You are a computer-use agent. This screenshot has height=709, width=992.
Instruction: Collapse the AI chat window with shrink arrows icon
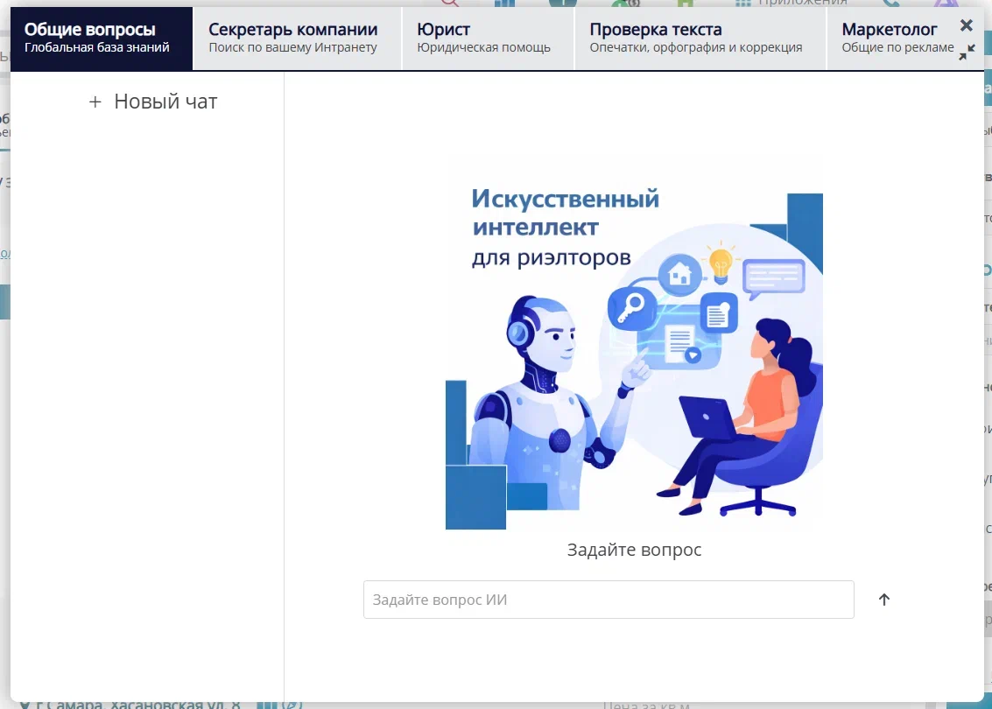[x=966, y=53]
